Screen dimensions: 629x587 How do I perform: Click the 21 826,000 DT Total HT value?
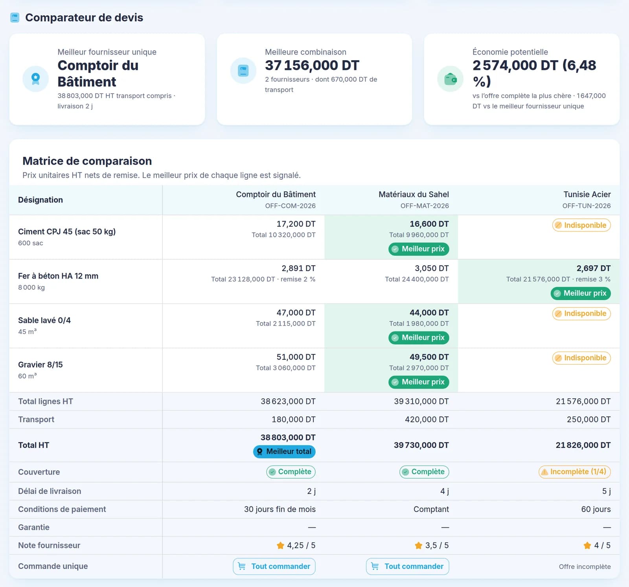coord(583,445)
